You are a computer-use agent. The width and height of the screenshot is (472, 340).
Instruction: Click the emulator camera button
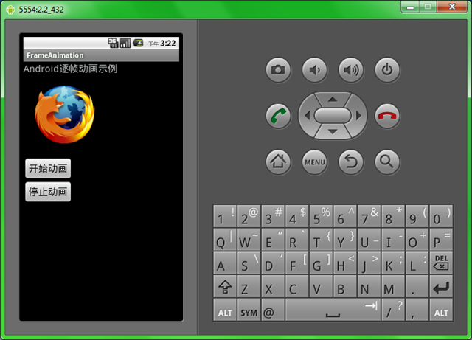coord(278,70)
